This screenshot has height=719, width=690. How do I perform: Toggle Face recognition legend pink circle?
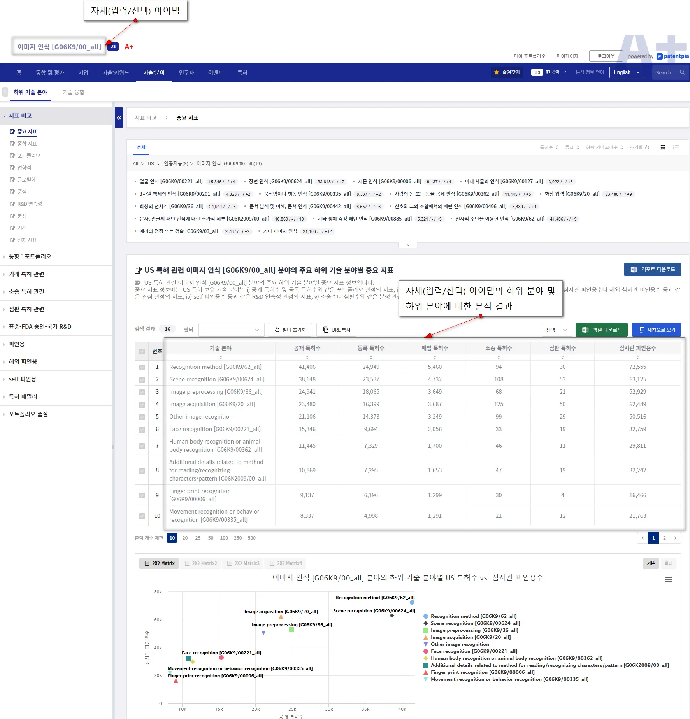426,651
